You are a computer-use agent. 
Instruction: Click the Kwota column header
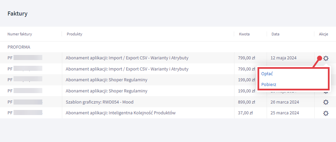click(x=244, y=34)
